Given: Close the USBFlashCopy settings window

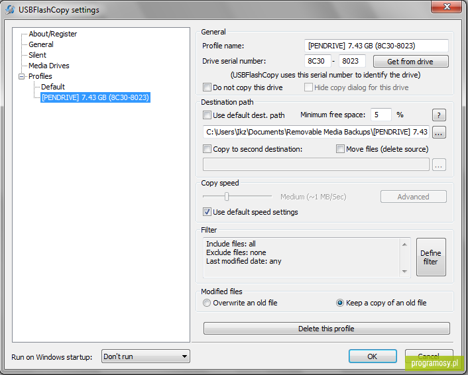Looking at the screenshot, I should (447, 7).
